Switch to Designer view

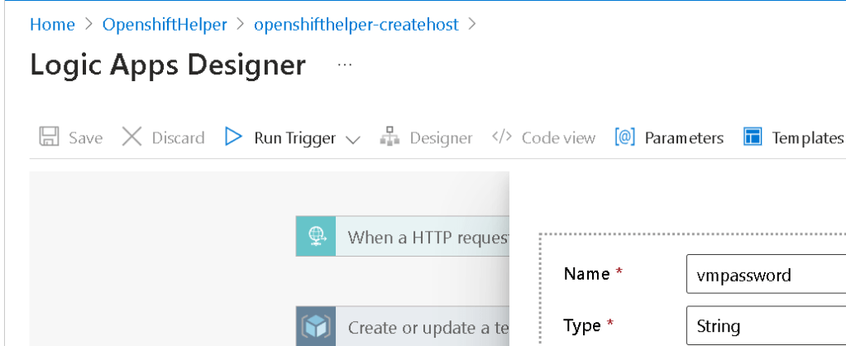pos(426,137)
